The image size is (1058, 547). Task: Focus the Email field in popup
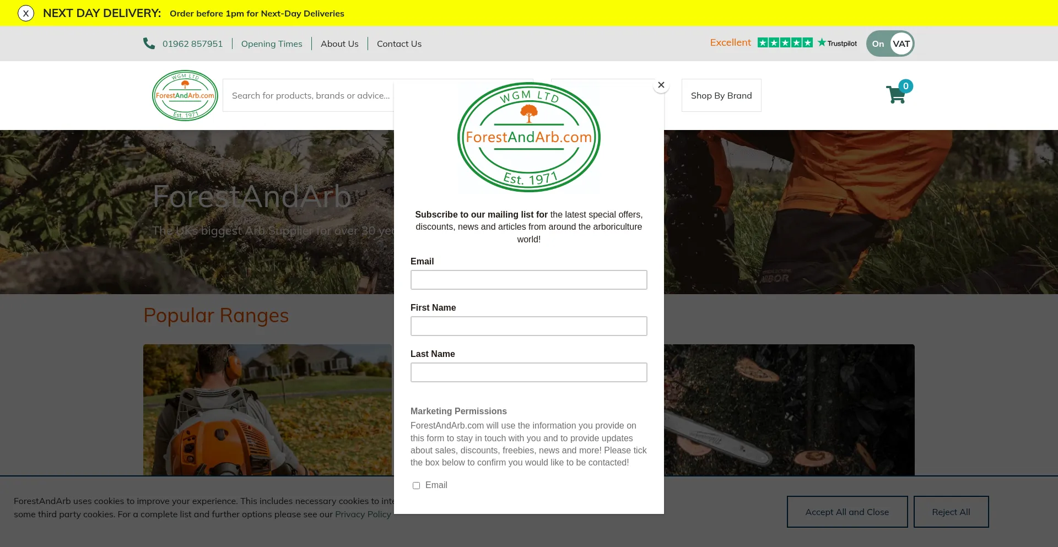click(528, 280)
